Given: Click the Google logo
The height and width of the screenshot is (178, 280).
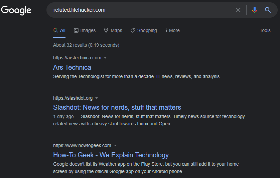Looking at the screenshot, I should (x=16, y=10).
